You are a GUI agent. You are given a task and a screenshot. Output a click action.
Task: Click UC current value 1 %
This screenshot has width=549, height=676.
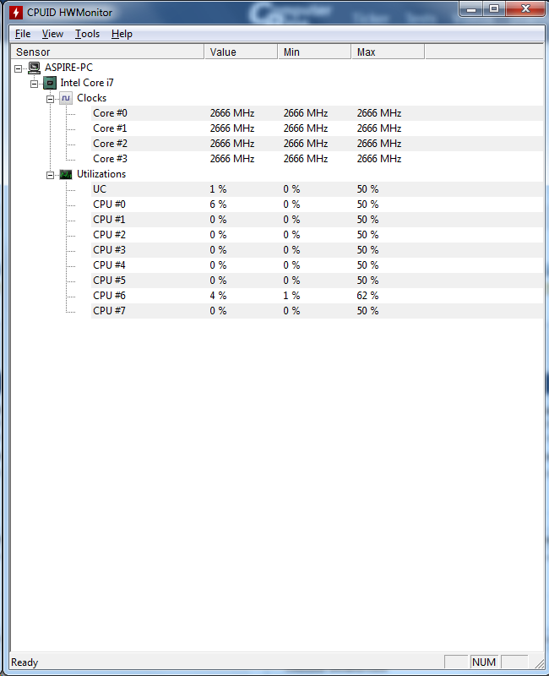[218, 189]
